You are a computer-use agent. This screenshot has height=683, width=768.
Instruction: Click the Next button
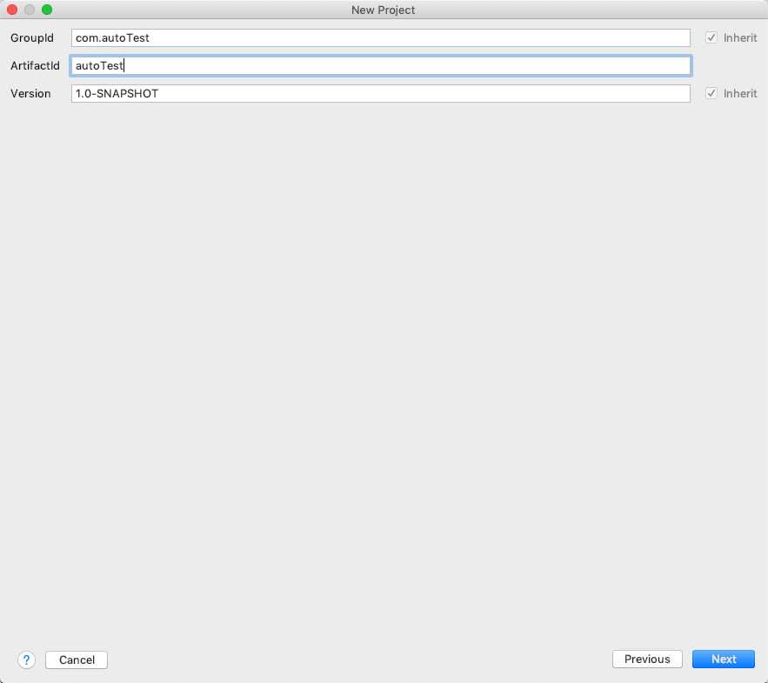pos(724,659)
